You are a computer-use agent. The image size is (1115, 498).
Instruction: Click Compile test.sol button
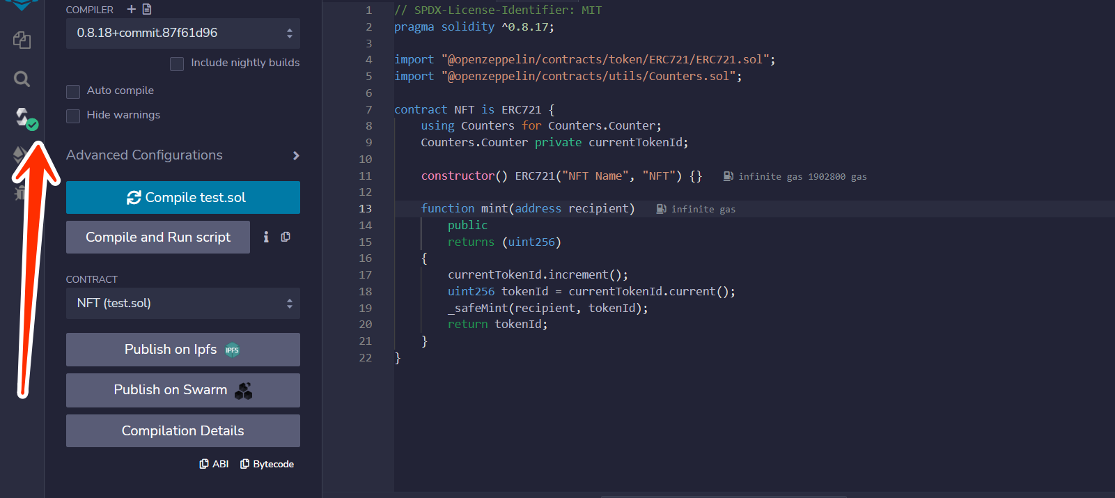pos(183,197)
